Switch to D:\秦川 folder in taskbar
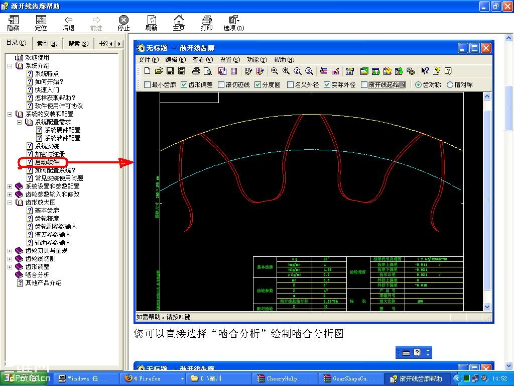 pyautogui.click(x=219, y=378)
